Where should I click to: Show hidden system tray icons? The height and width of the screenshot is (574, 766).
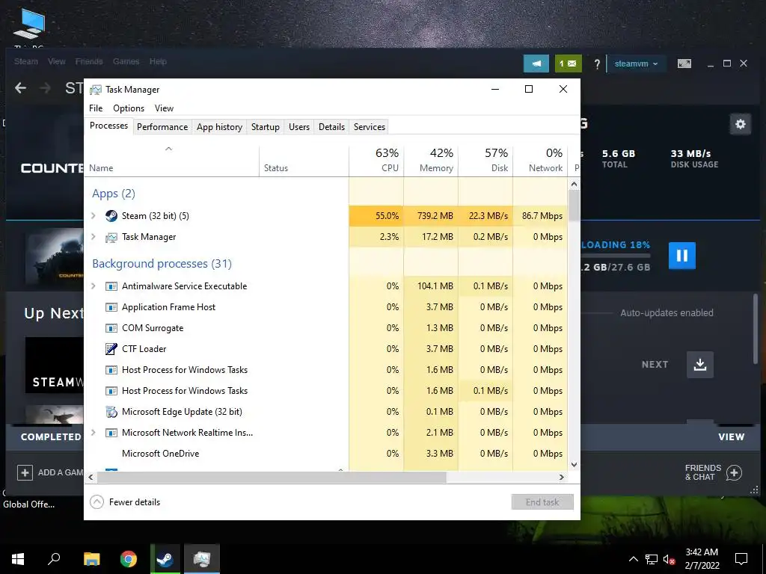tap(633, 559)
